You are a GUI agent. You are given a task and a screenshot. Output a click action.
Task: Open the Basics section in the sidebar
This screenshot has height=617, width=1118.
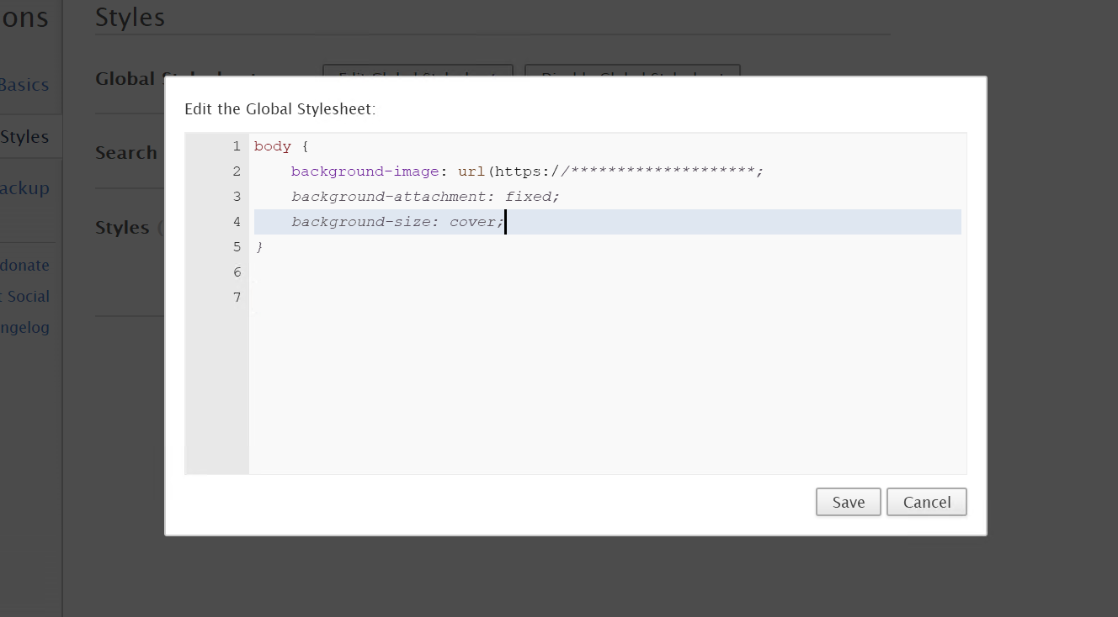tap(24, 84)
